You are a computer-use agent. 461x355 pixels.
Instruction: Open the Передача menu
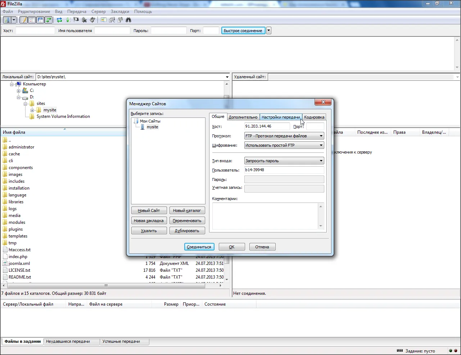tap(77, 12)
